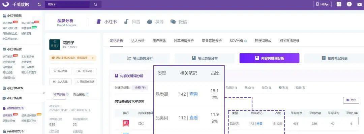
Task: Collapse sidebar with the double-chevron handle
Action: point(43,93)
